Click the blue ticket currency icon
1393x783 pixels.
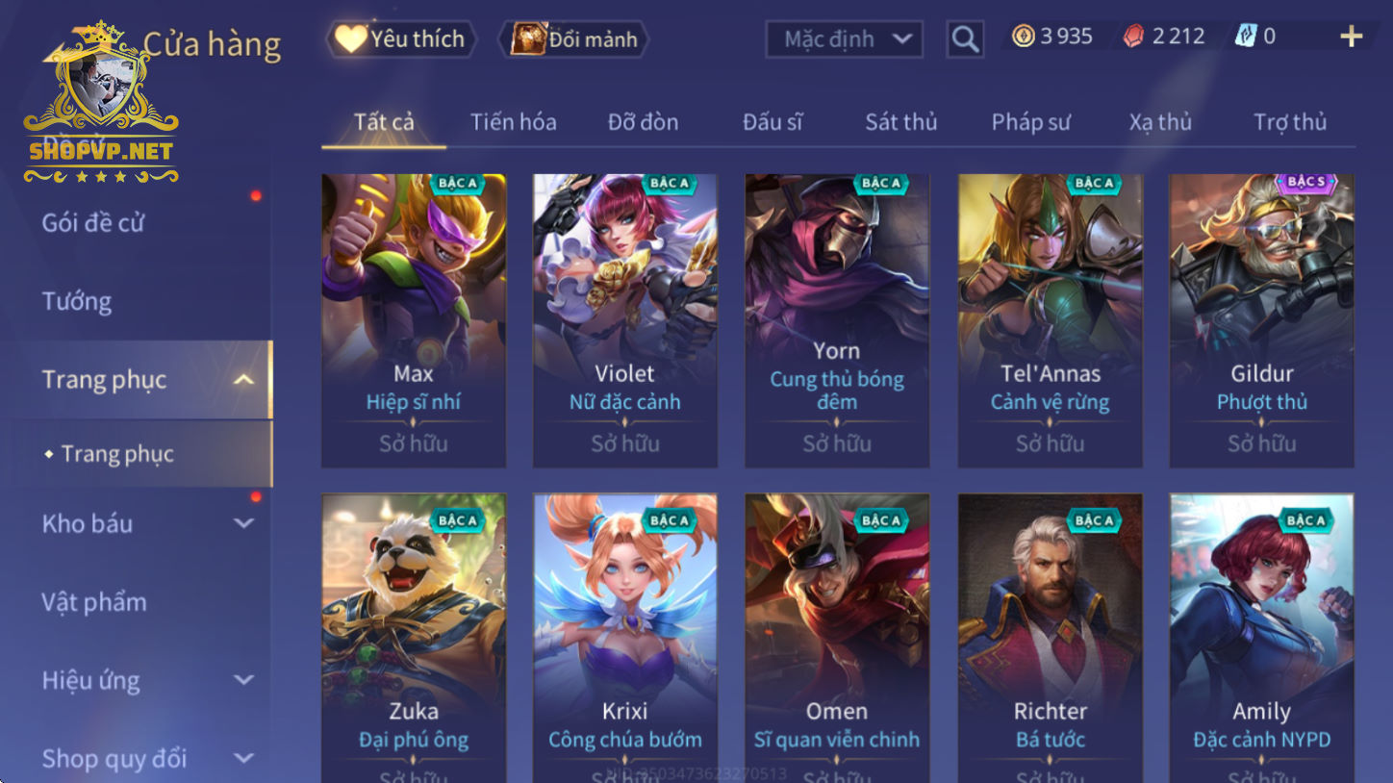click(x=1246, y=37)
